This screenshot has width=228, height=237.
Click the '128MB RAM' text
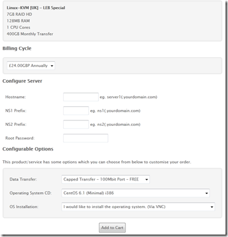pyautogui.click(x=18, y=21)
